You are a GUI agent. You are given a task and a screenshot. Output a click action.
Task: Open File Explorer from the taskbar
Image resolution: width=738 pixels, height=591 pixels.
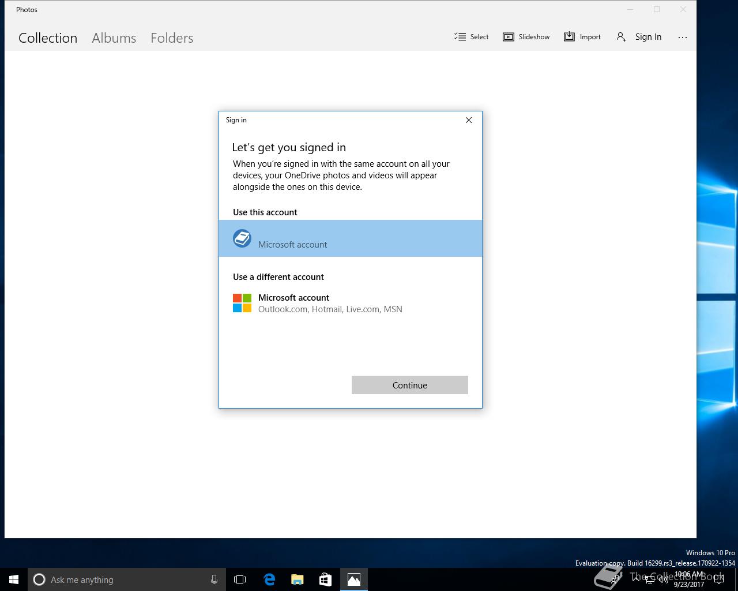(298, 579)
